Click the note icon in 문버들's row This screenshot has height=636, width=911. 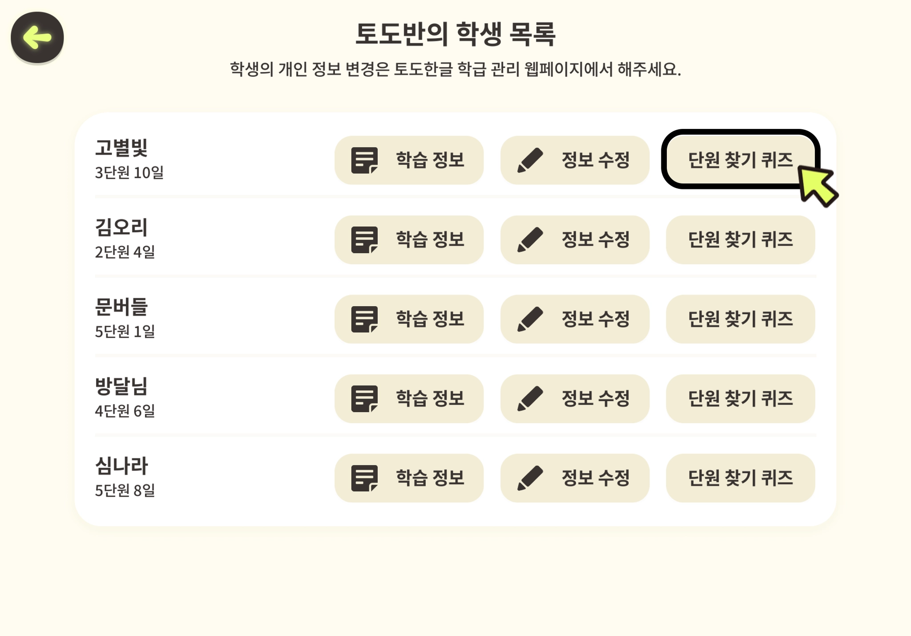(364, 319)
